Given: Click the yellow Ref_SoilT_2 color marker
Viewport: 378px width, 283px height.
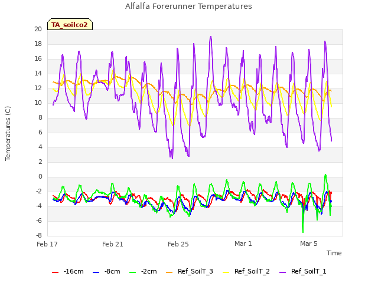Looking at the screenshot, I should [226, 272].
